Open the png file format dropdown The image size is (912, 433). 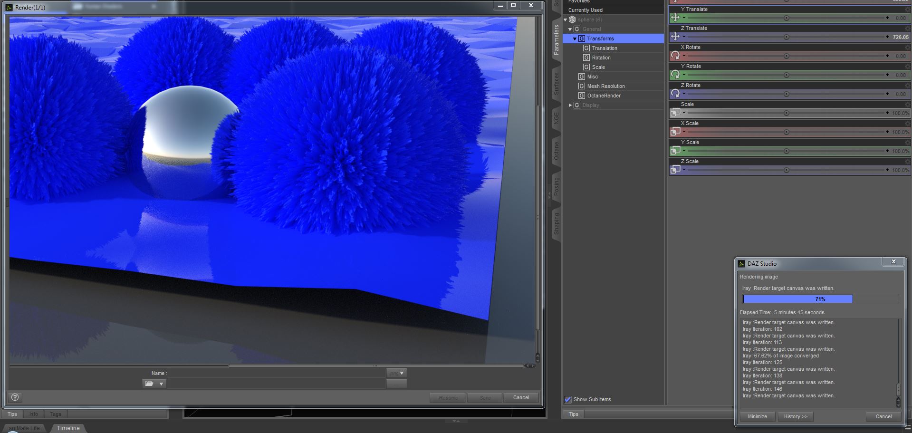click(x=396, y=373)
